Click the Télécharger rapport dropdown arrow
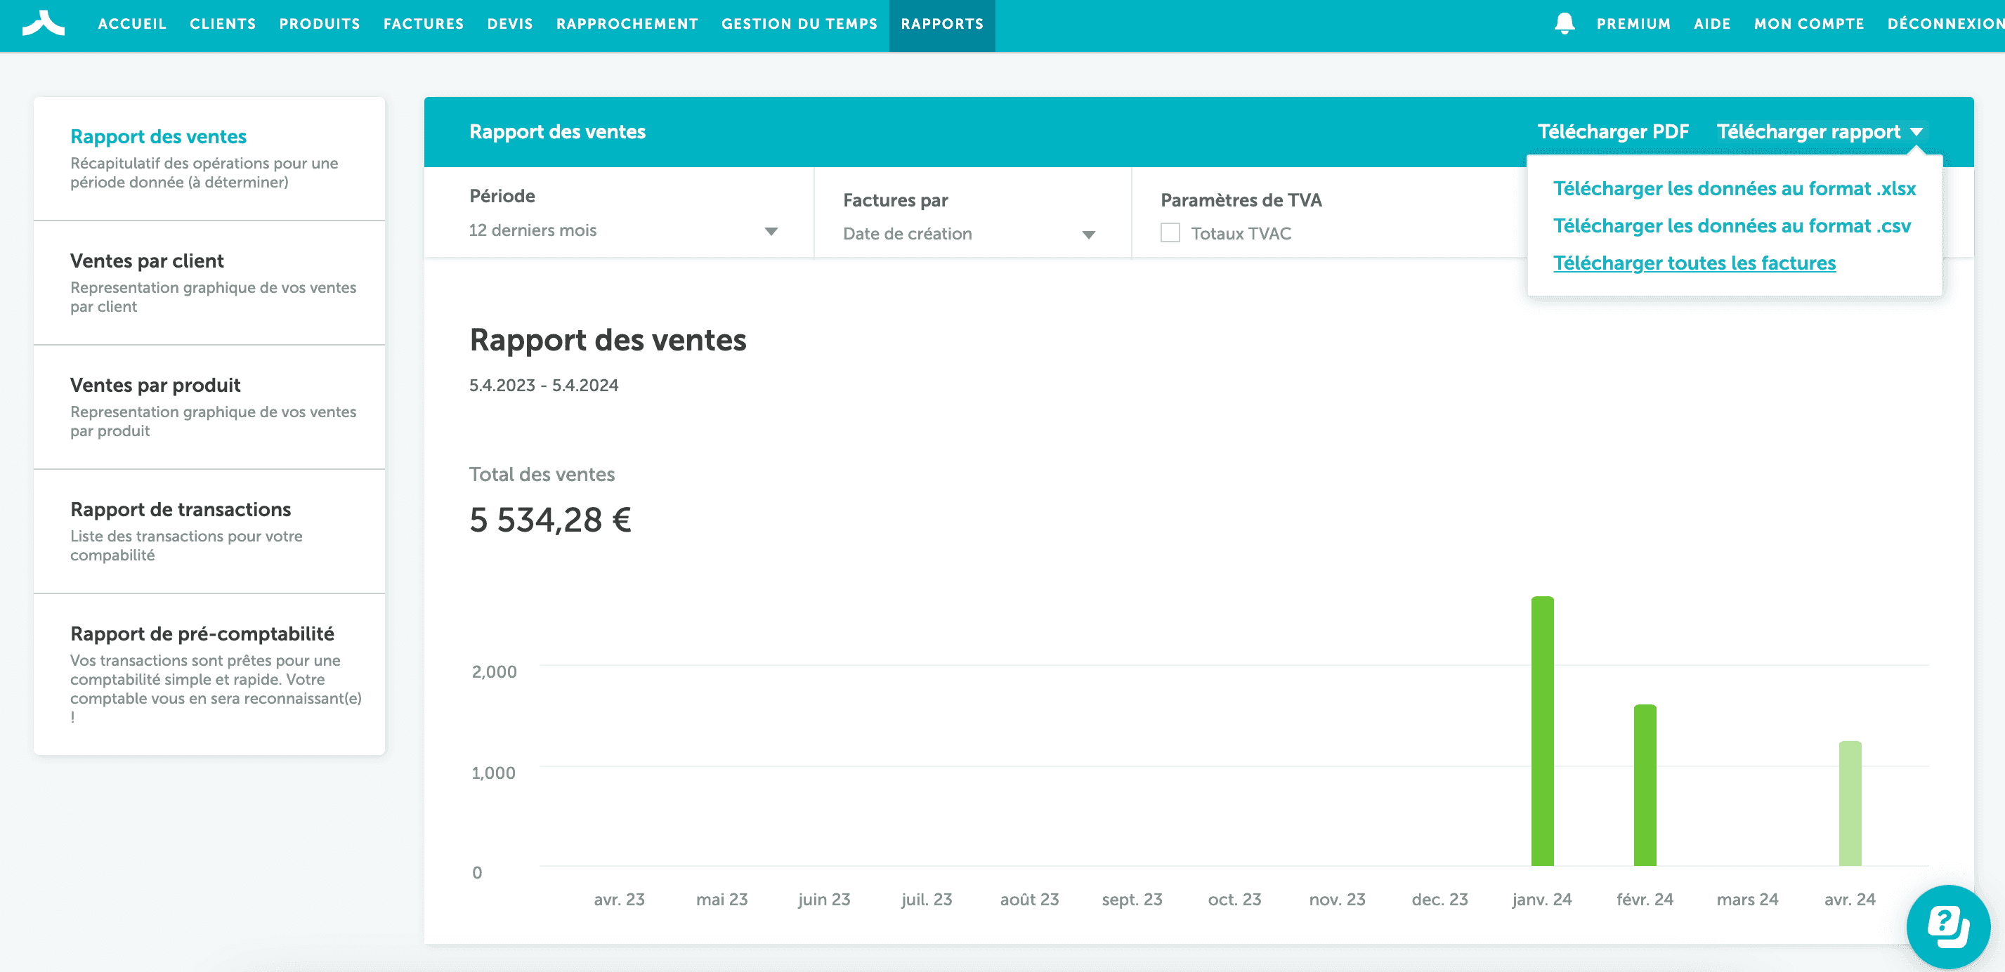The image size is (2005, 972). [1916, 132]
